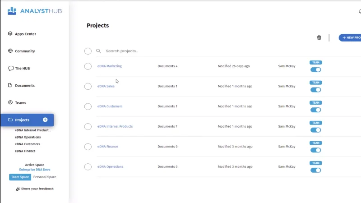
Task: Select the eDNA Internal Products row checkbox
Action: point(88,127)
